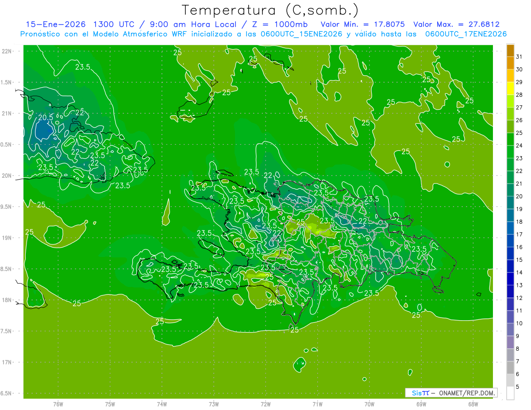Click the white legend segment below label 5
The height and width of the screenshot is (410, 531).
[510, 393]
